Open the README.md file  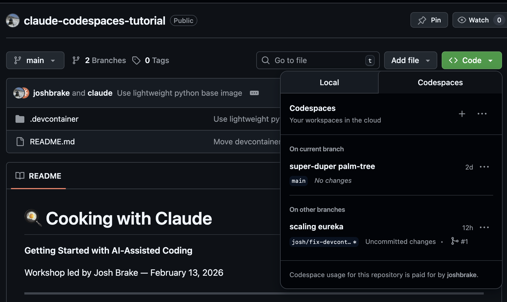[x=52, y=142]
